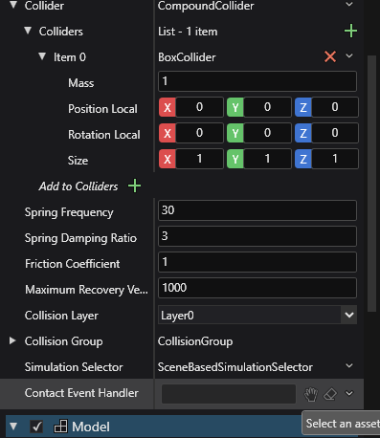Edit the Maximum Recovery Velocity field
The width and height of the screenshot is (380, 438).
tap(257, 288)
